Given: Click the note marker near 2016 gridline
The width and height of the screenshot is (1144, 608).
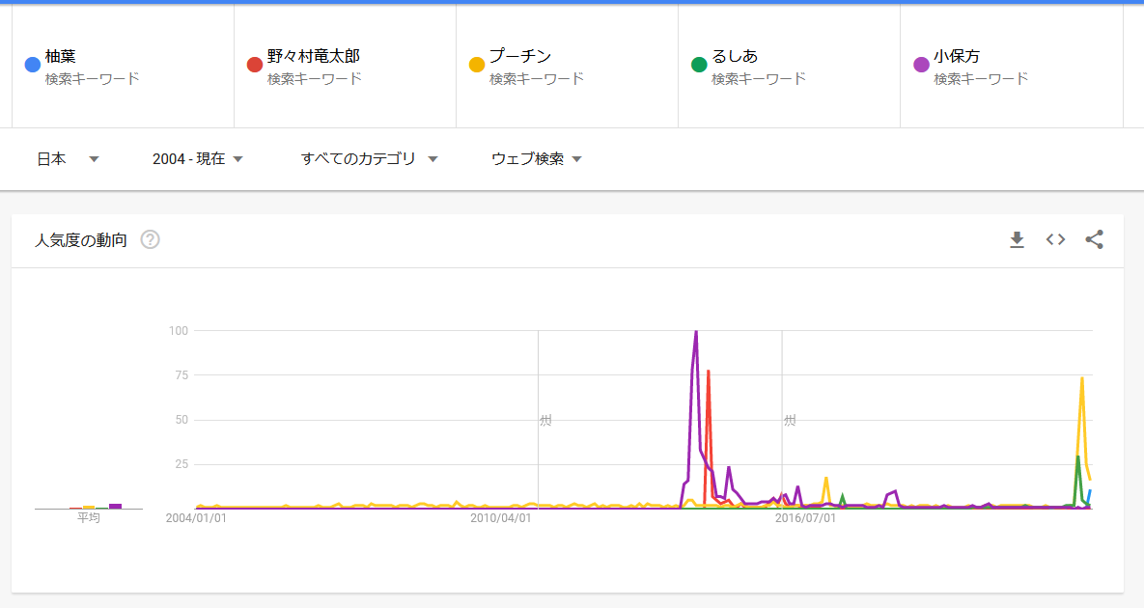Looking at the screenshot, I should point(790,420).
